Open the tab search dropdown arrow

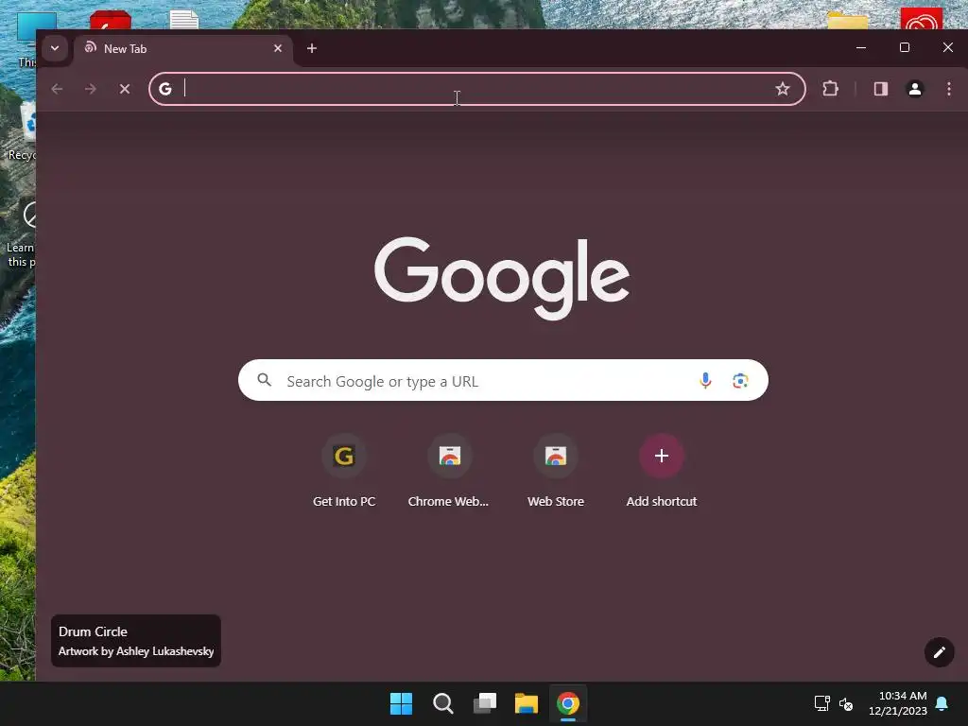tap(55, 48)
